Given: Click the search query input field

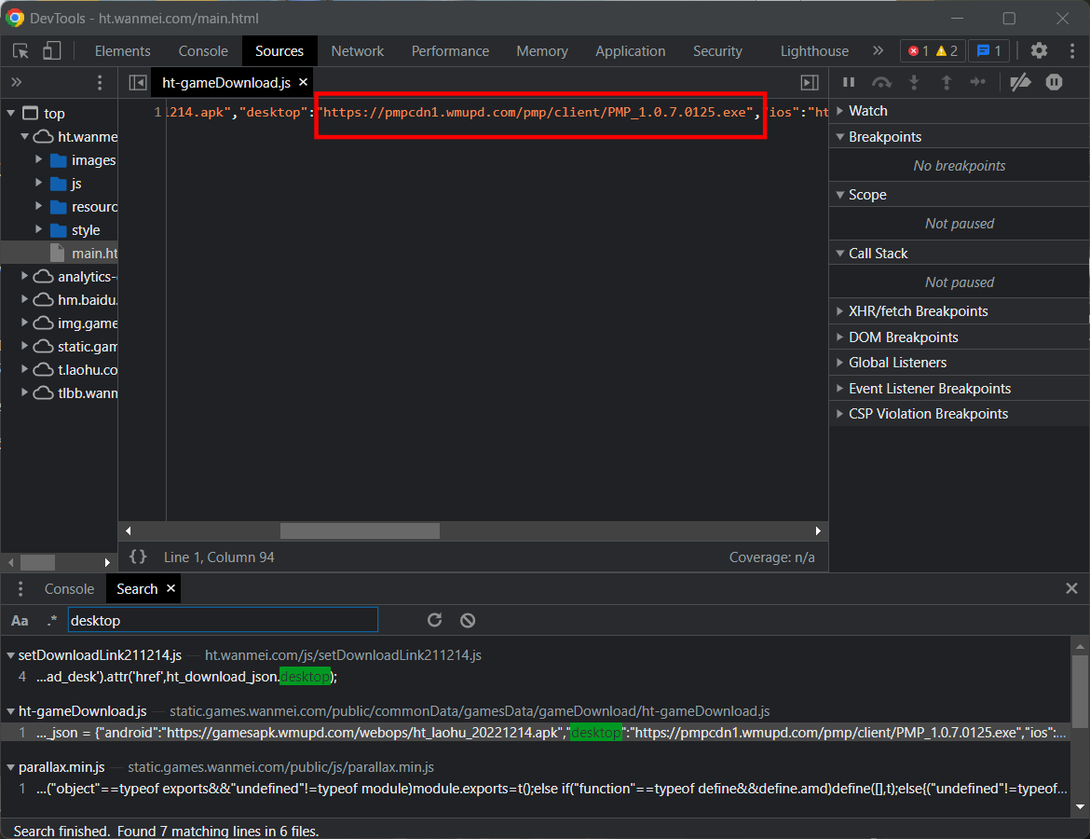Looking at the screenshot, I should (x=223, y=620).
